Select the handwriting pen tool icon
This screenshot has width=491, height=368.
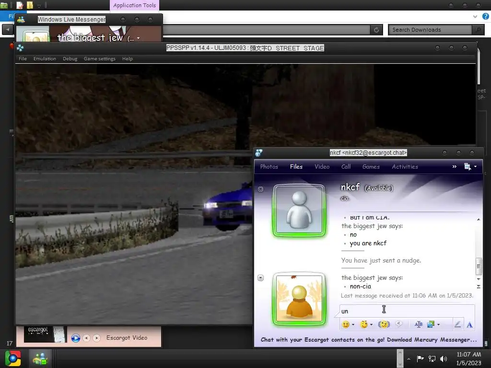[x=457, y=324]
